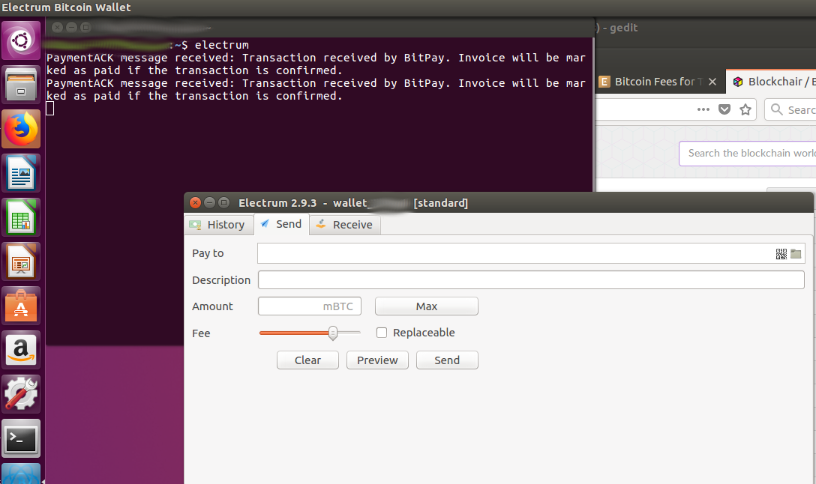Click the folder icon in Pay to field
Viewport: 816px width, 484px height.
[796, 254]
